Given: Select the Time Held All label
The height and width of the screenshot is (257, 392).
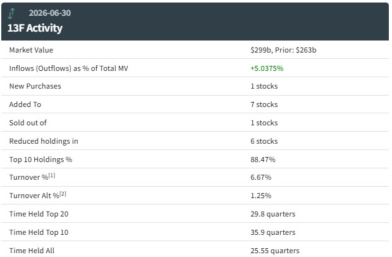Looking at the screenshot, I should [x=32, y=251].
